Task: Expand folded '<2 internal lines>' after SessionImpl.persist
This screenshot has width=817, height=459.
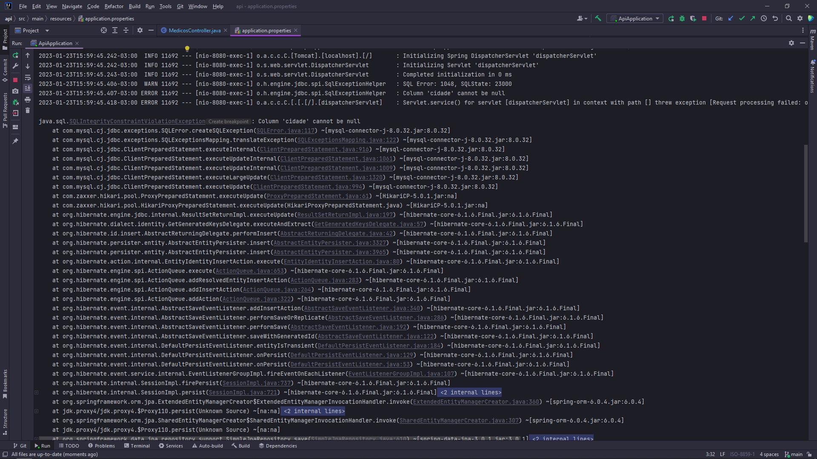Action: [471, 392]
